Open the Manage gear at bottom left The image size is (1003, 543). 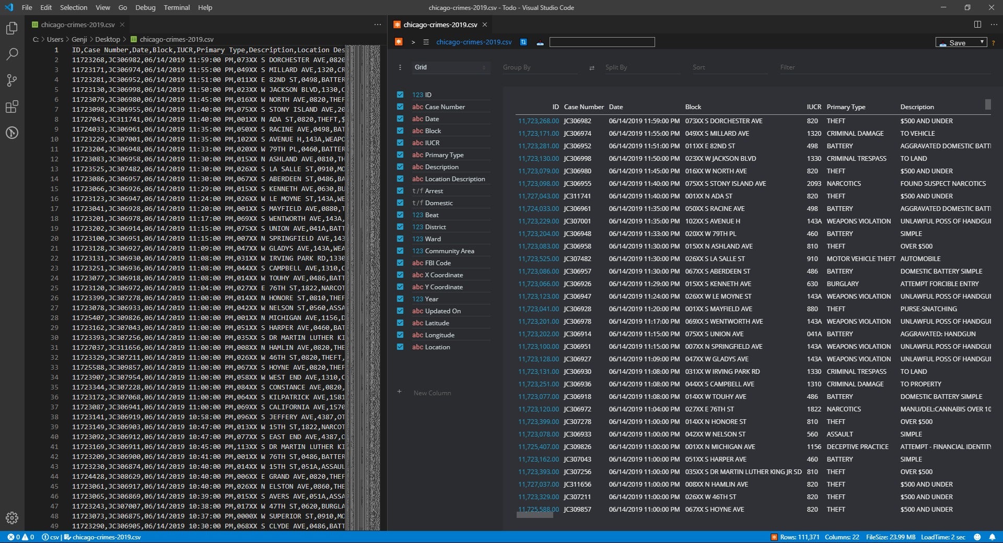11,517
